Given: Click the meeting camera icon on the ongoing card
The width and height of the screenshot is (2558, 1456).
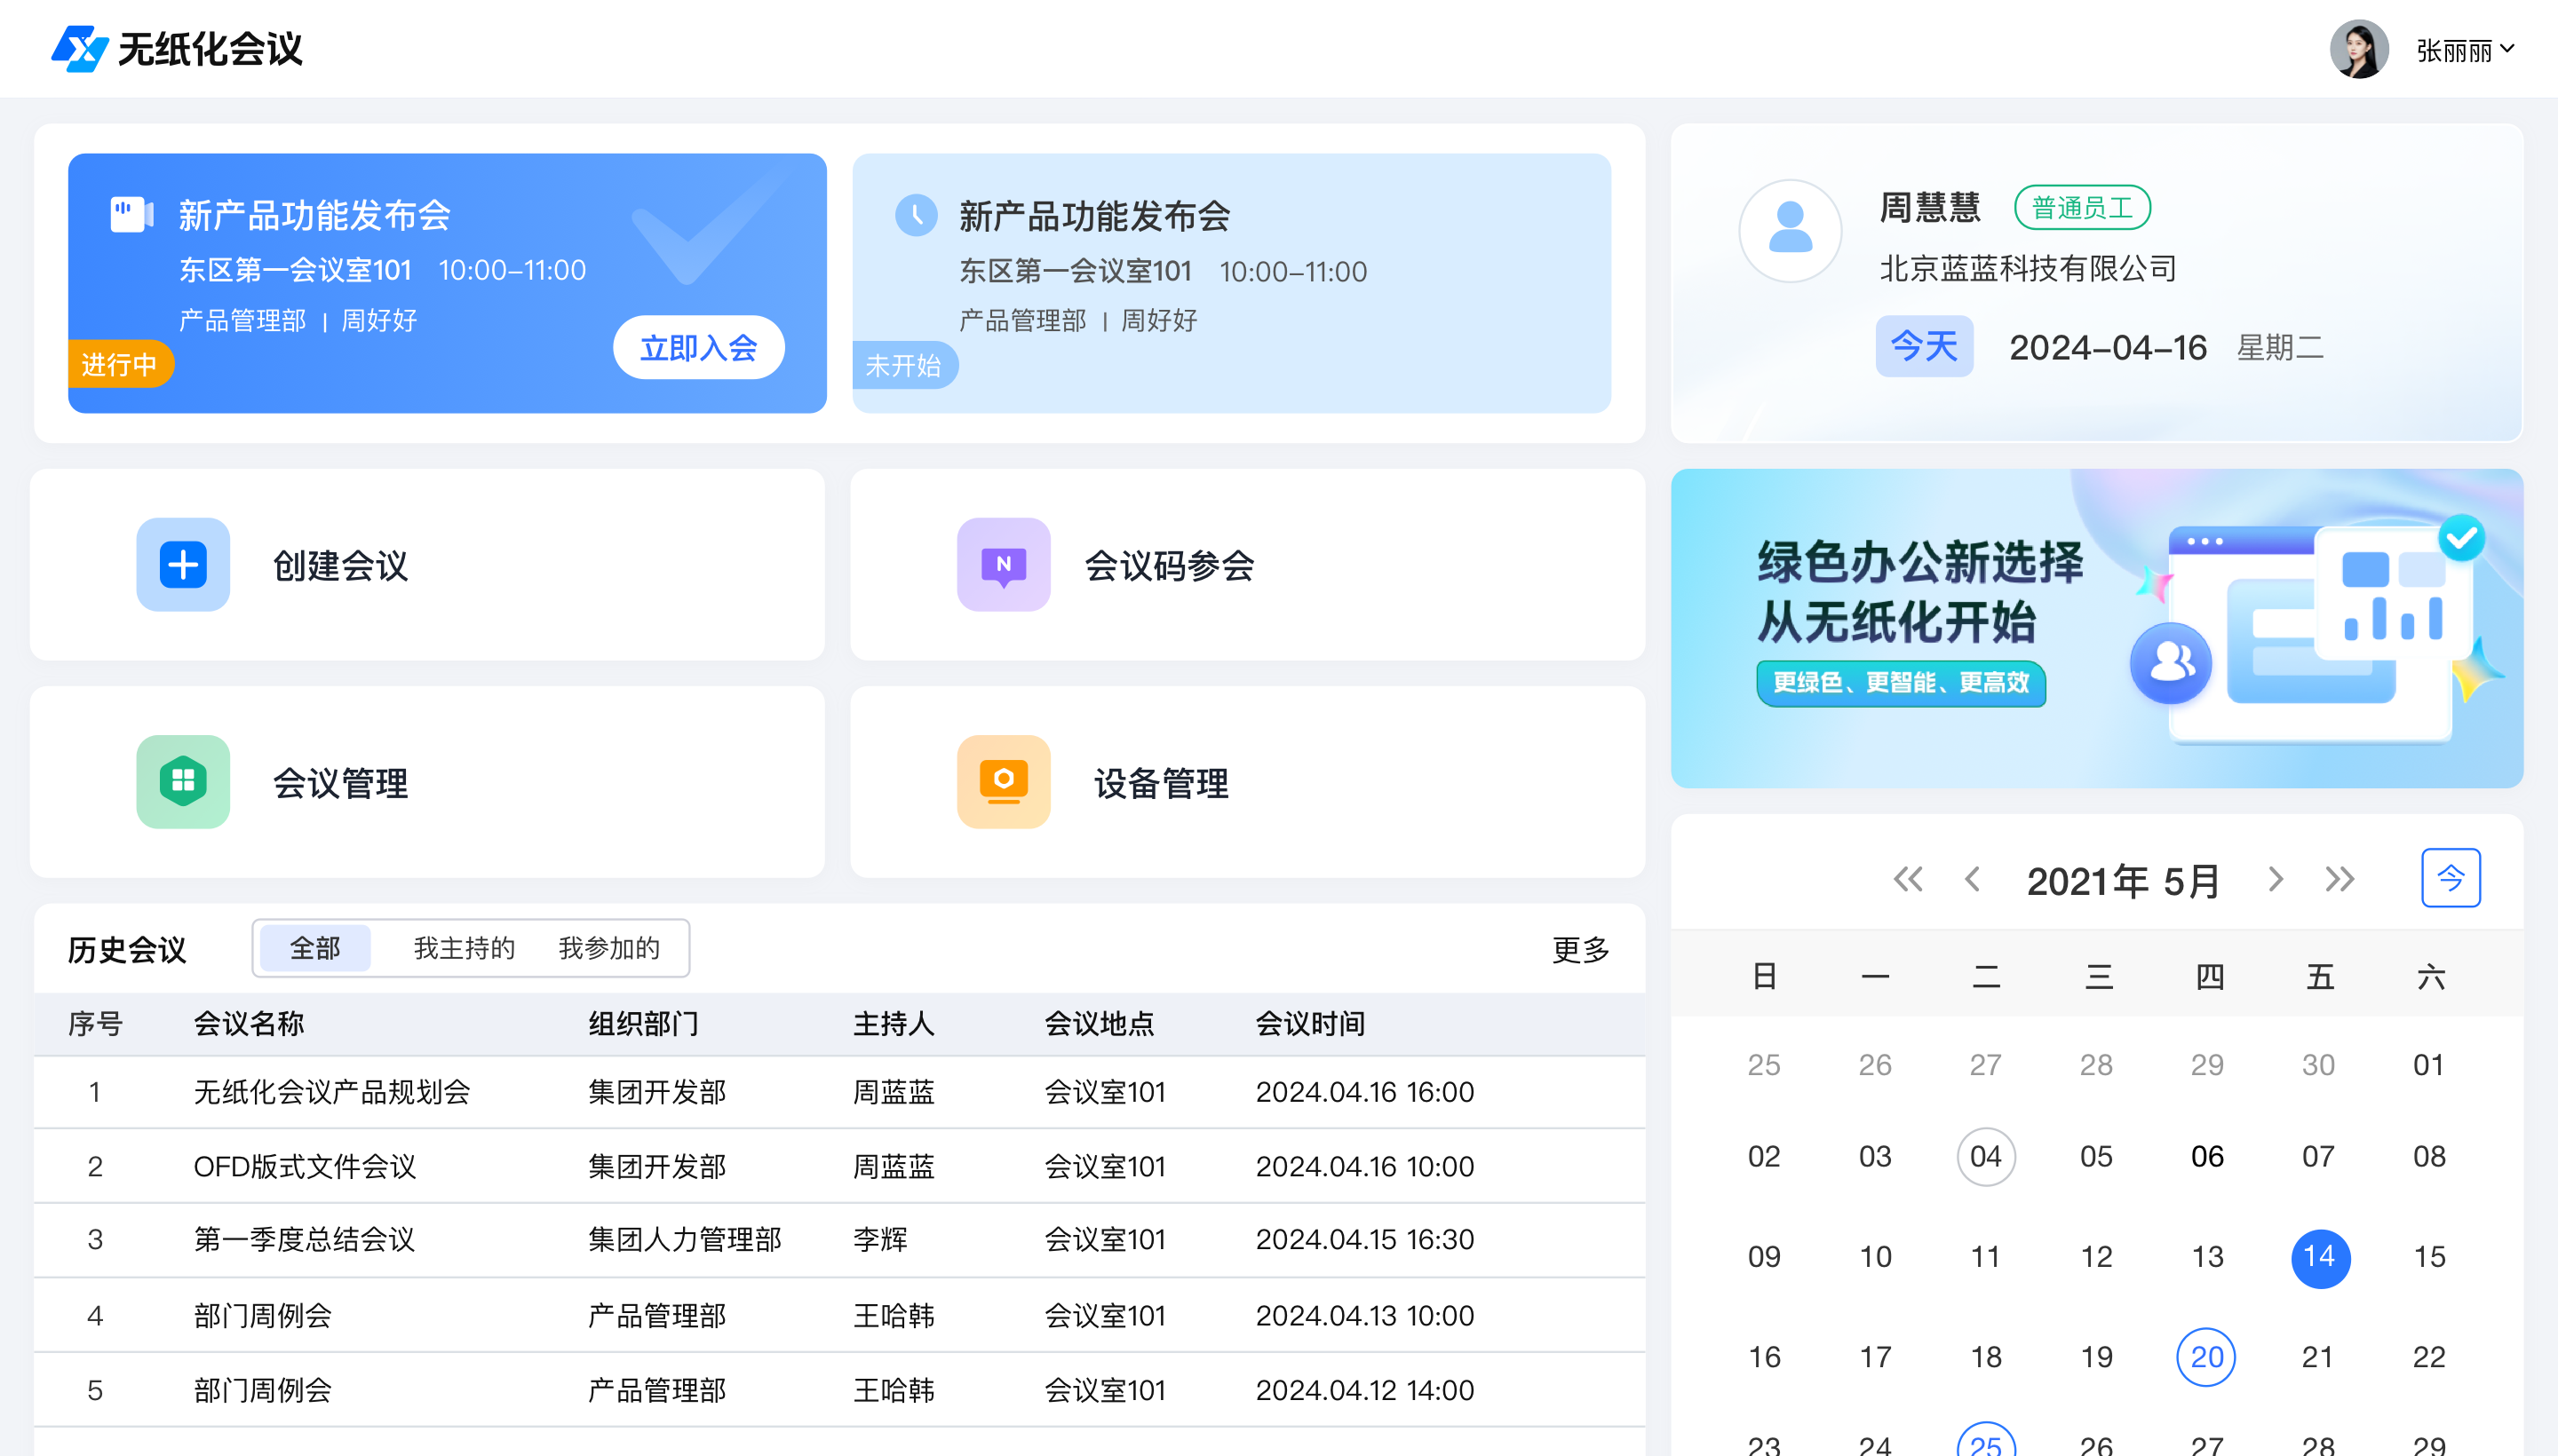Looking at the screenshot, I should pyautogui.click(x=131, y=213).
